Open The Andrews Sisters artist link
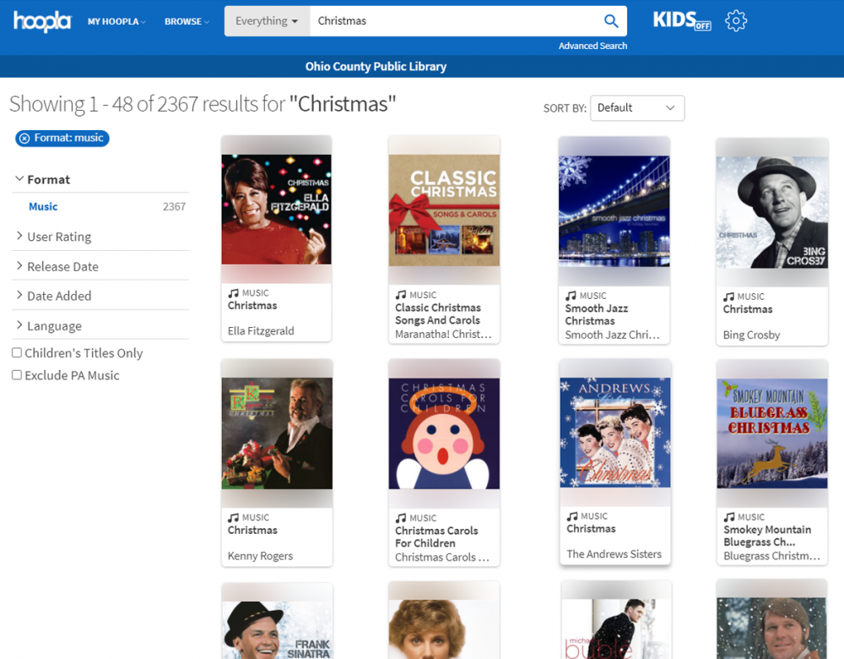This screenshot has height=659, width=844. [614, 554]
